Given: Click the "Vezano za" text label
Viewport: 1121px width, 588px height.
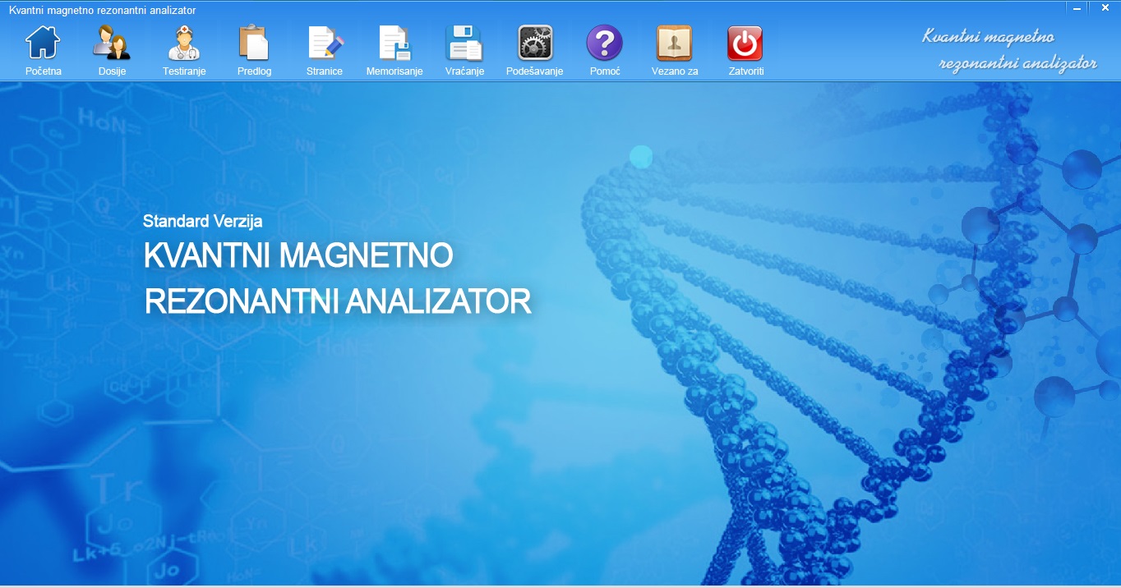Looking at the screenshot, I should pyautogui.click(x=674, y=71).
